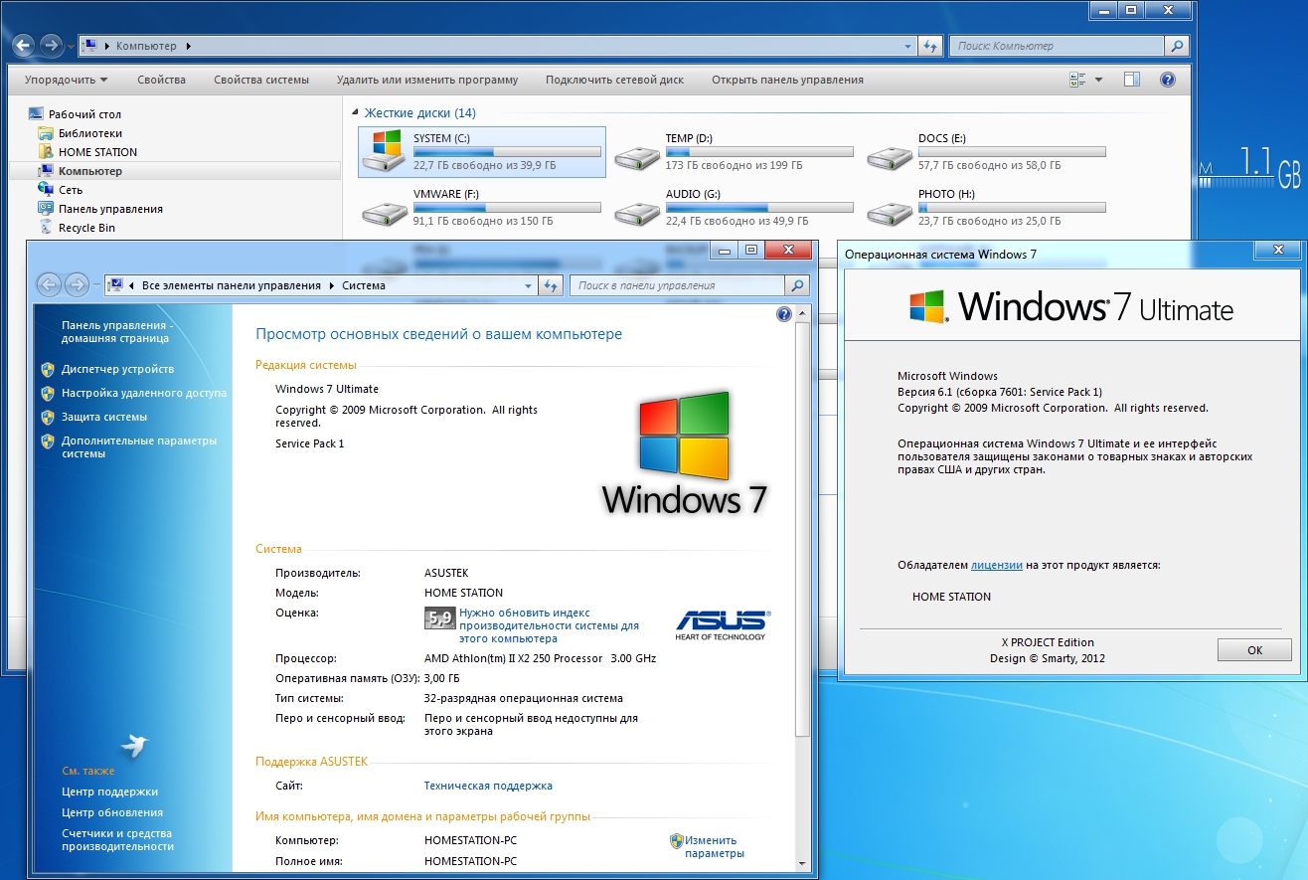The image size is (1308, 880).
Task: Click Открыть панель управления
Action: (787, 80)
